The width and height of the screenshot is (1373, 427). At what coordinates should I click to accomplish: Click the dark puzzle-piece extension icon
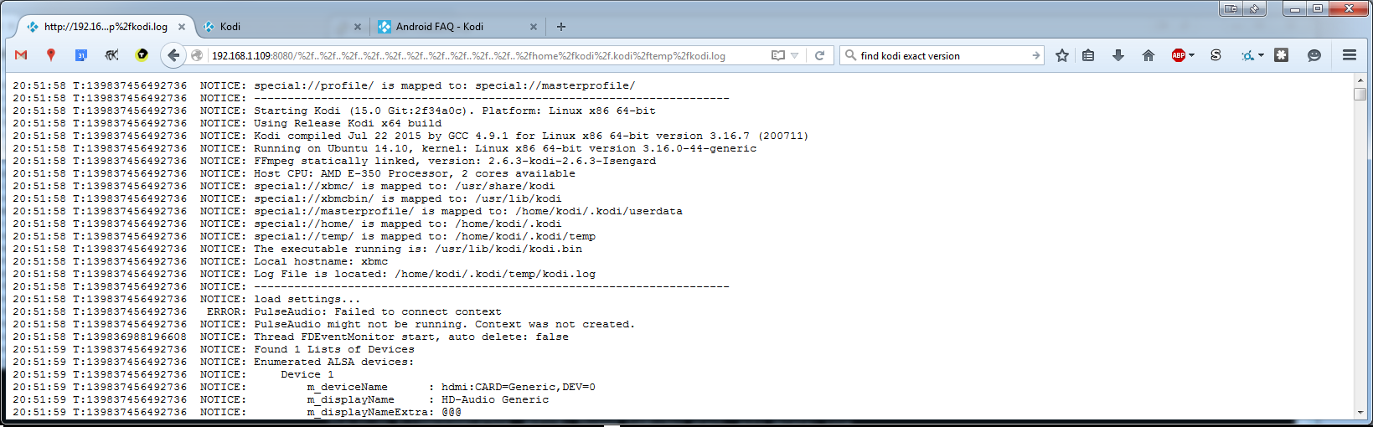(x=1281, y=55)
